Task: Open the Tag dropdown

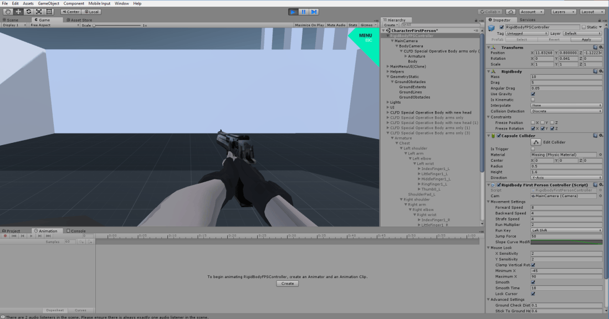Action: (526, 33)
